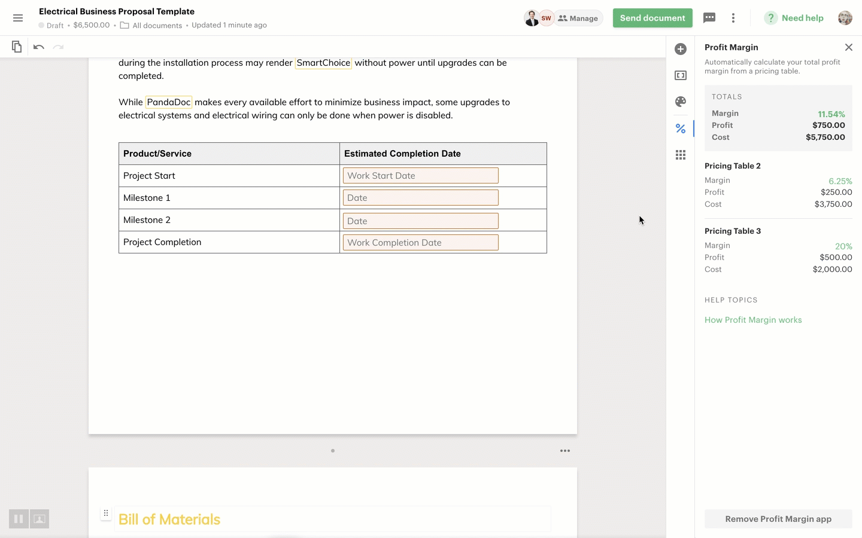Click the SmartChoice variable token
Screen dimensions: 862x538
click(323, 63)
